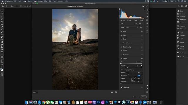This screenshot has height=105, width=188.
Task: Browse profiles grid icon
Action: (141, 27)
